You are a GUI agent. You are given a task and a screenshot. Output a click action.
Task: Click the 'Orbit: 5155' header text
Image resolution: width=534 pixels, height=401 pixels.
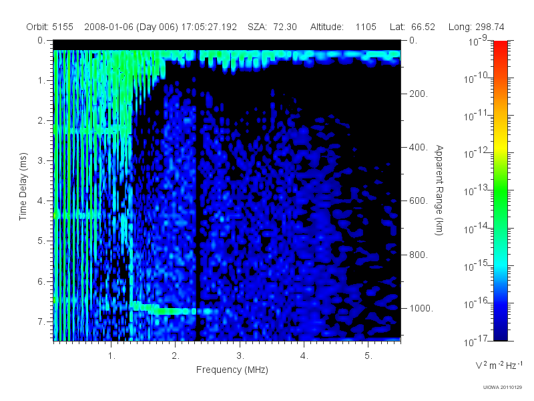pyautogui.click(x=49, y=27)
